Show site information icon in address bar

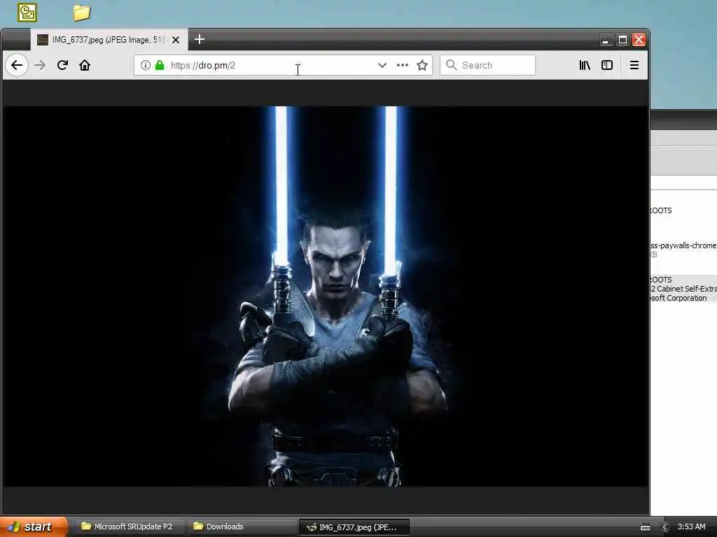[x=146, y=65]
